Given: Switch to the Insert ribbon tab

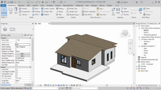Looking at the screenshot, I should point(42,5).
